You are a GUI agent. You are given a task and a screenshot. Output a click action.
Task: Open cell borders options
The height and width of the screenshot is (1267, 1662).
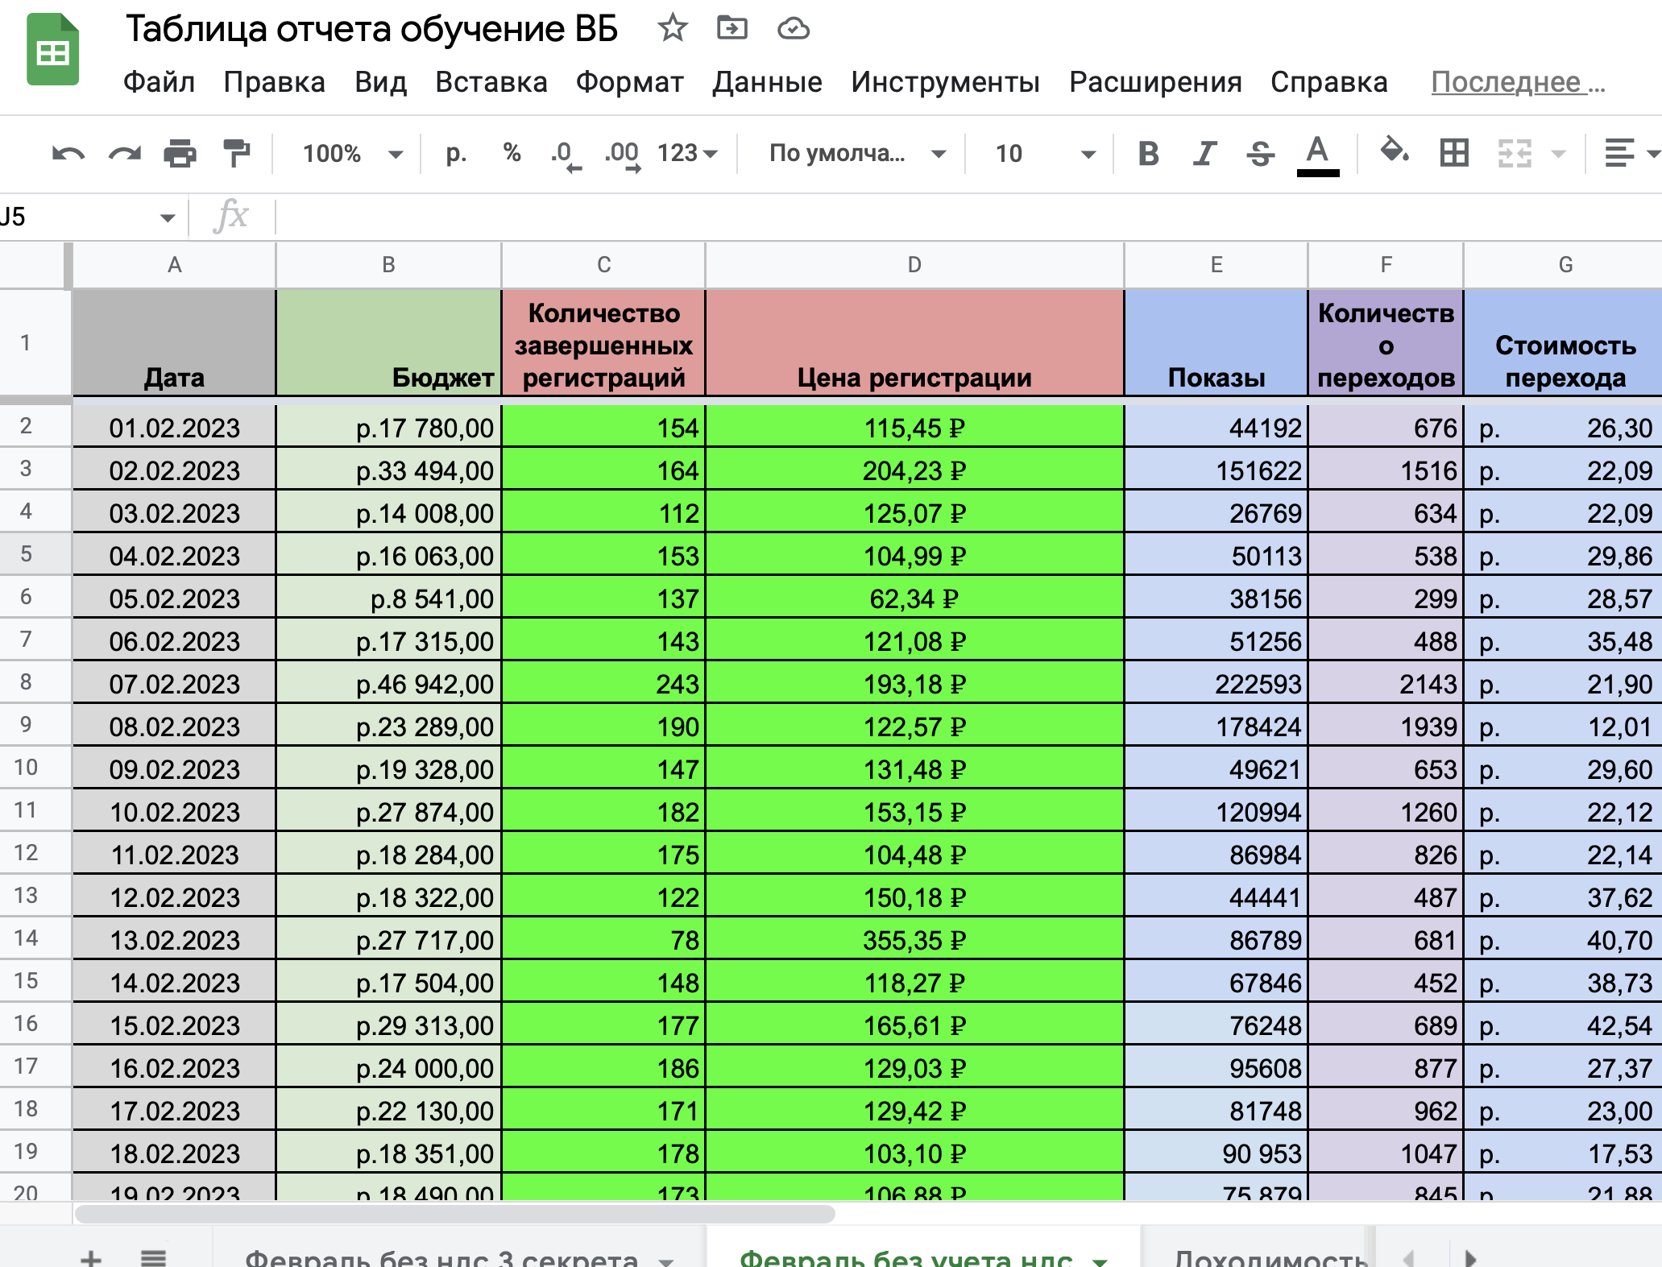coord(1454,153)
